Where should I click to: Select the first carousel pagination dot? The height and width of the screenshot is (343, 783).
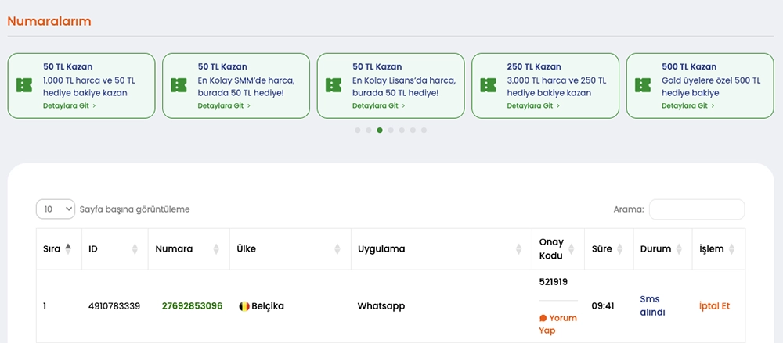click(x=358, y=130)
